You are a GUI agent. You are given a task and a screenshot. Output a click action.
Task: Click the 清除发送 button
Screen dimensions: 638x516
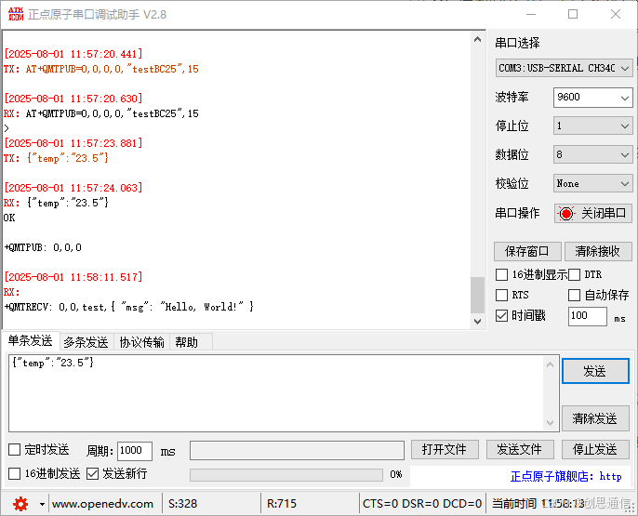tap(595, 418)
